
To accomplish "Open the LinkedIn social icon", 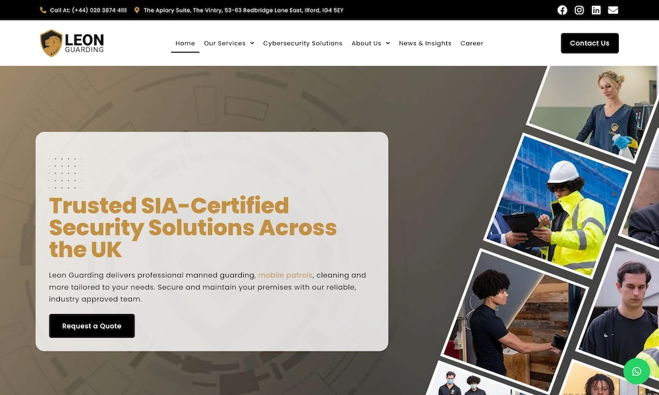I will pyautogui.click(x=596, y=10).
